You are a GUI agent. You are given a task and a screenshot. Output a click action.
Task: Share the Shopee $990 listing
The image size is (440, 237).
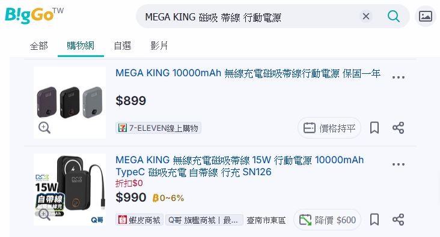tap(398, 220)
